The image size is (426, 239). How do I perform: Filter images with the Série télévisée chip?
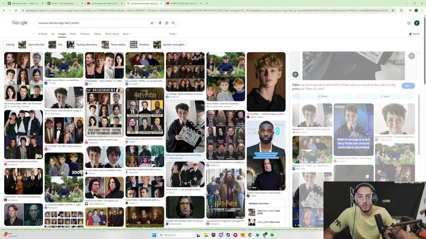point(32,44)
